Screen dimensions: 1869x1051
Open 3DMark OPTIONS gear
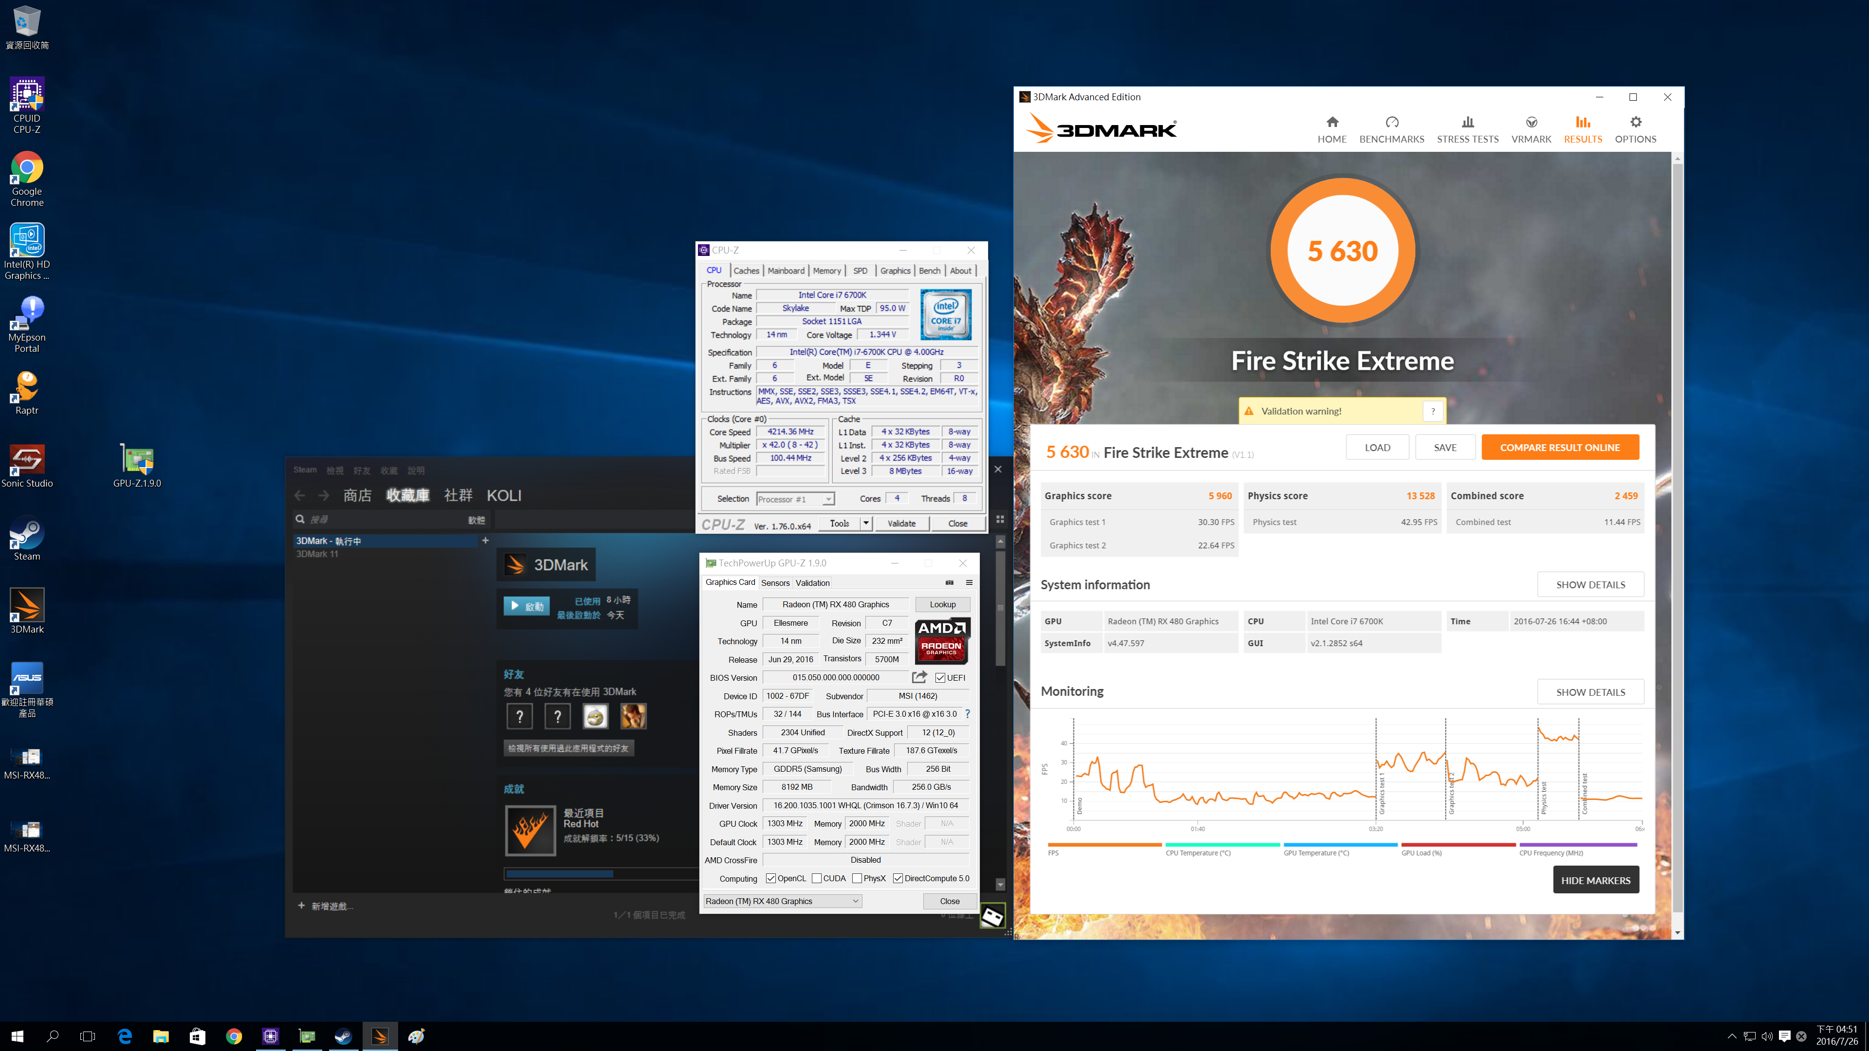click(1635, 130)
